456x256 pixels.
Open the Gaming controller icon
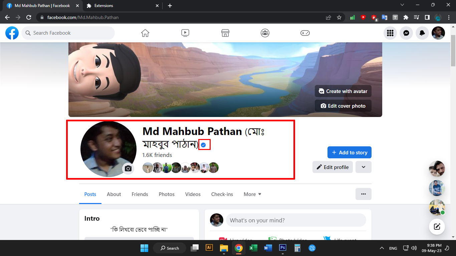tap(305, 33)
